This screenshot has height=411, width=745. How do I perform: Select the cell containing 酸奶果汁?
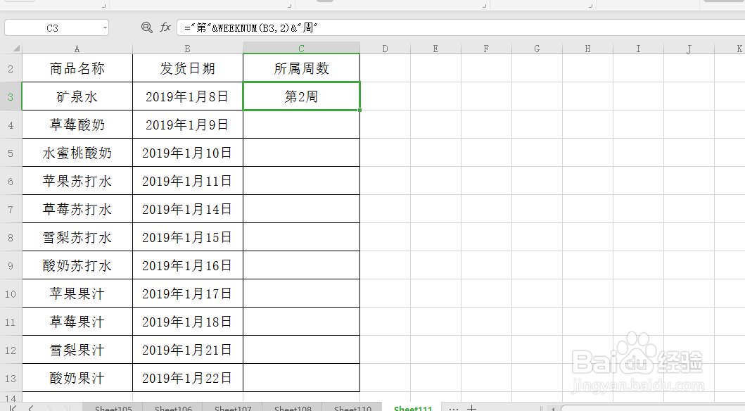click(77, 378)
